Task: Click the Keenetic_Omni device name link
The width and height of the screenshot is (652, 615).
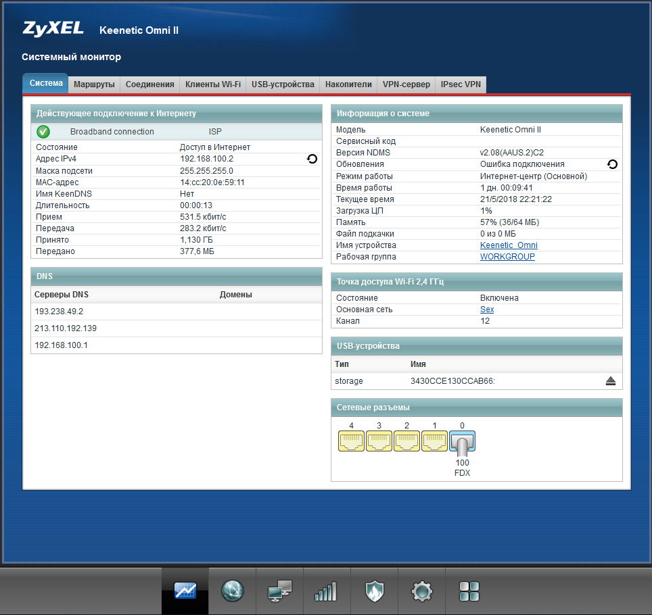Action: (509, 245)
